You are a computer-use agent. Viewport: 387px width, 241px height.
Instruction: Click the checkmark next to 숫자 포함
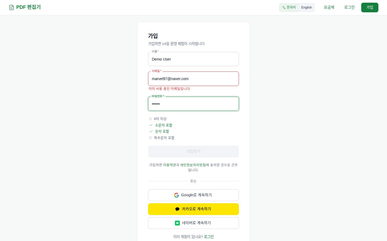tap(151, 131)
